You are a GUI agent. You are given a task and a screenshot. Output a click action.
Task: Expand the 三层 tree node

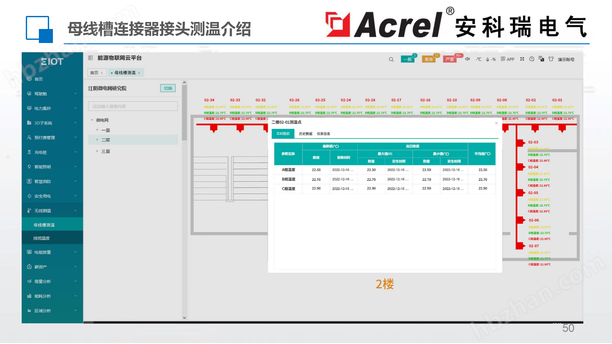click(x=97, y=151)
